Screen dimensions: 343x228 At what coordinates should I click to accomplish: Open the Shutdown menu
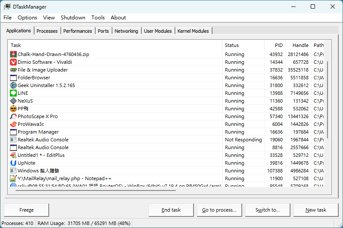pos(73,18)
